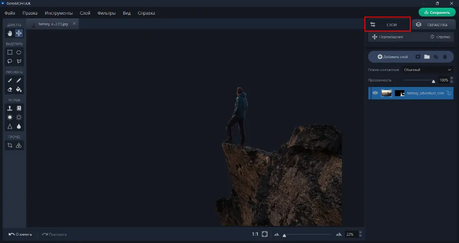This screenshot has height=243, width=459.
Task: Switch to the ОБРАБОТКА tab
Action: click(x=431, y=25)
